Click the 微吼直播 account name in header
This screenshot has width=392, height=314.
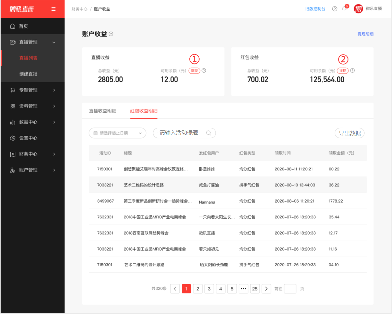374,9
